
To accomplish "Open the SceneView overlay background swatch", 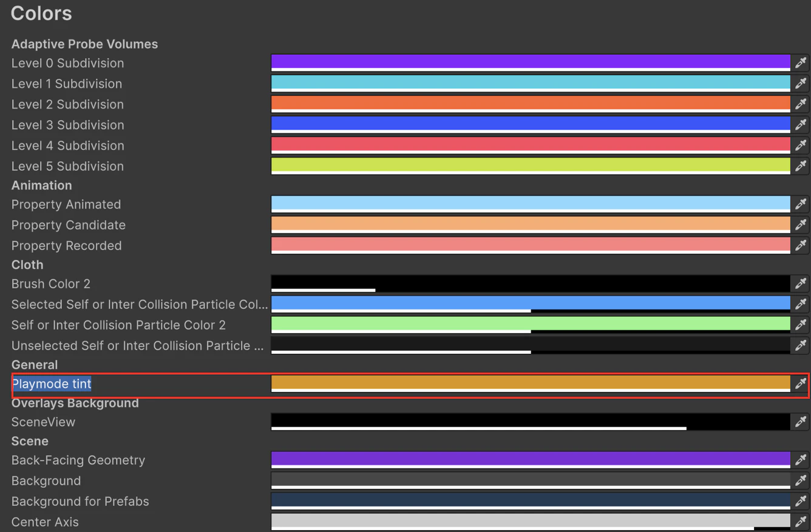I will [x=531, y=422].
